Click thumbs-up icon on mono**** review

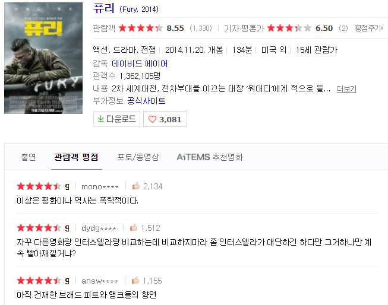136,186
